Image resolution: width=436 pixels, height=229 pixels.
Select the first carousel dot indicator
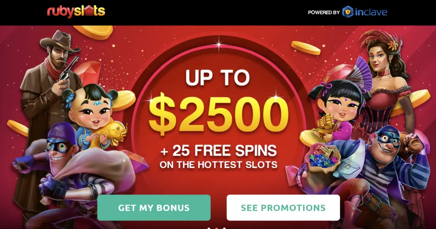pos(209,228)
